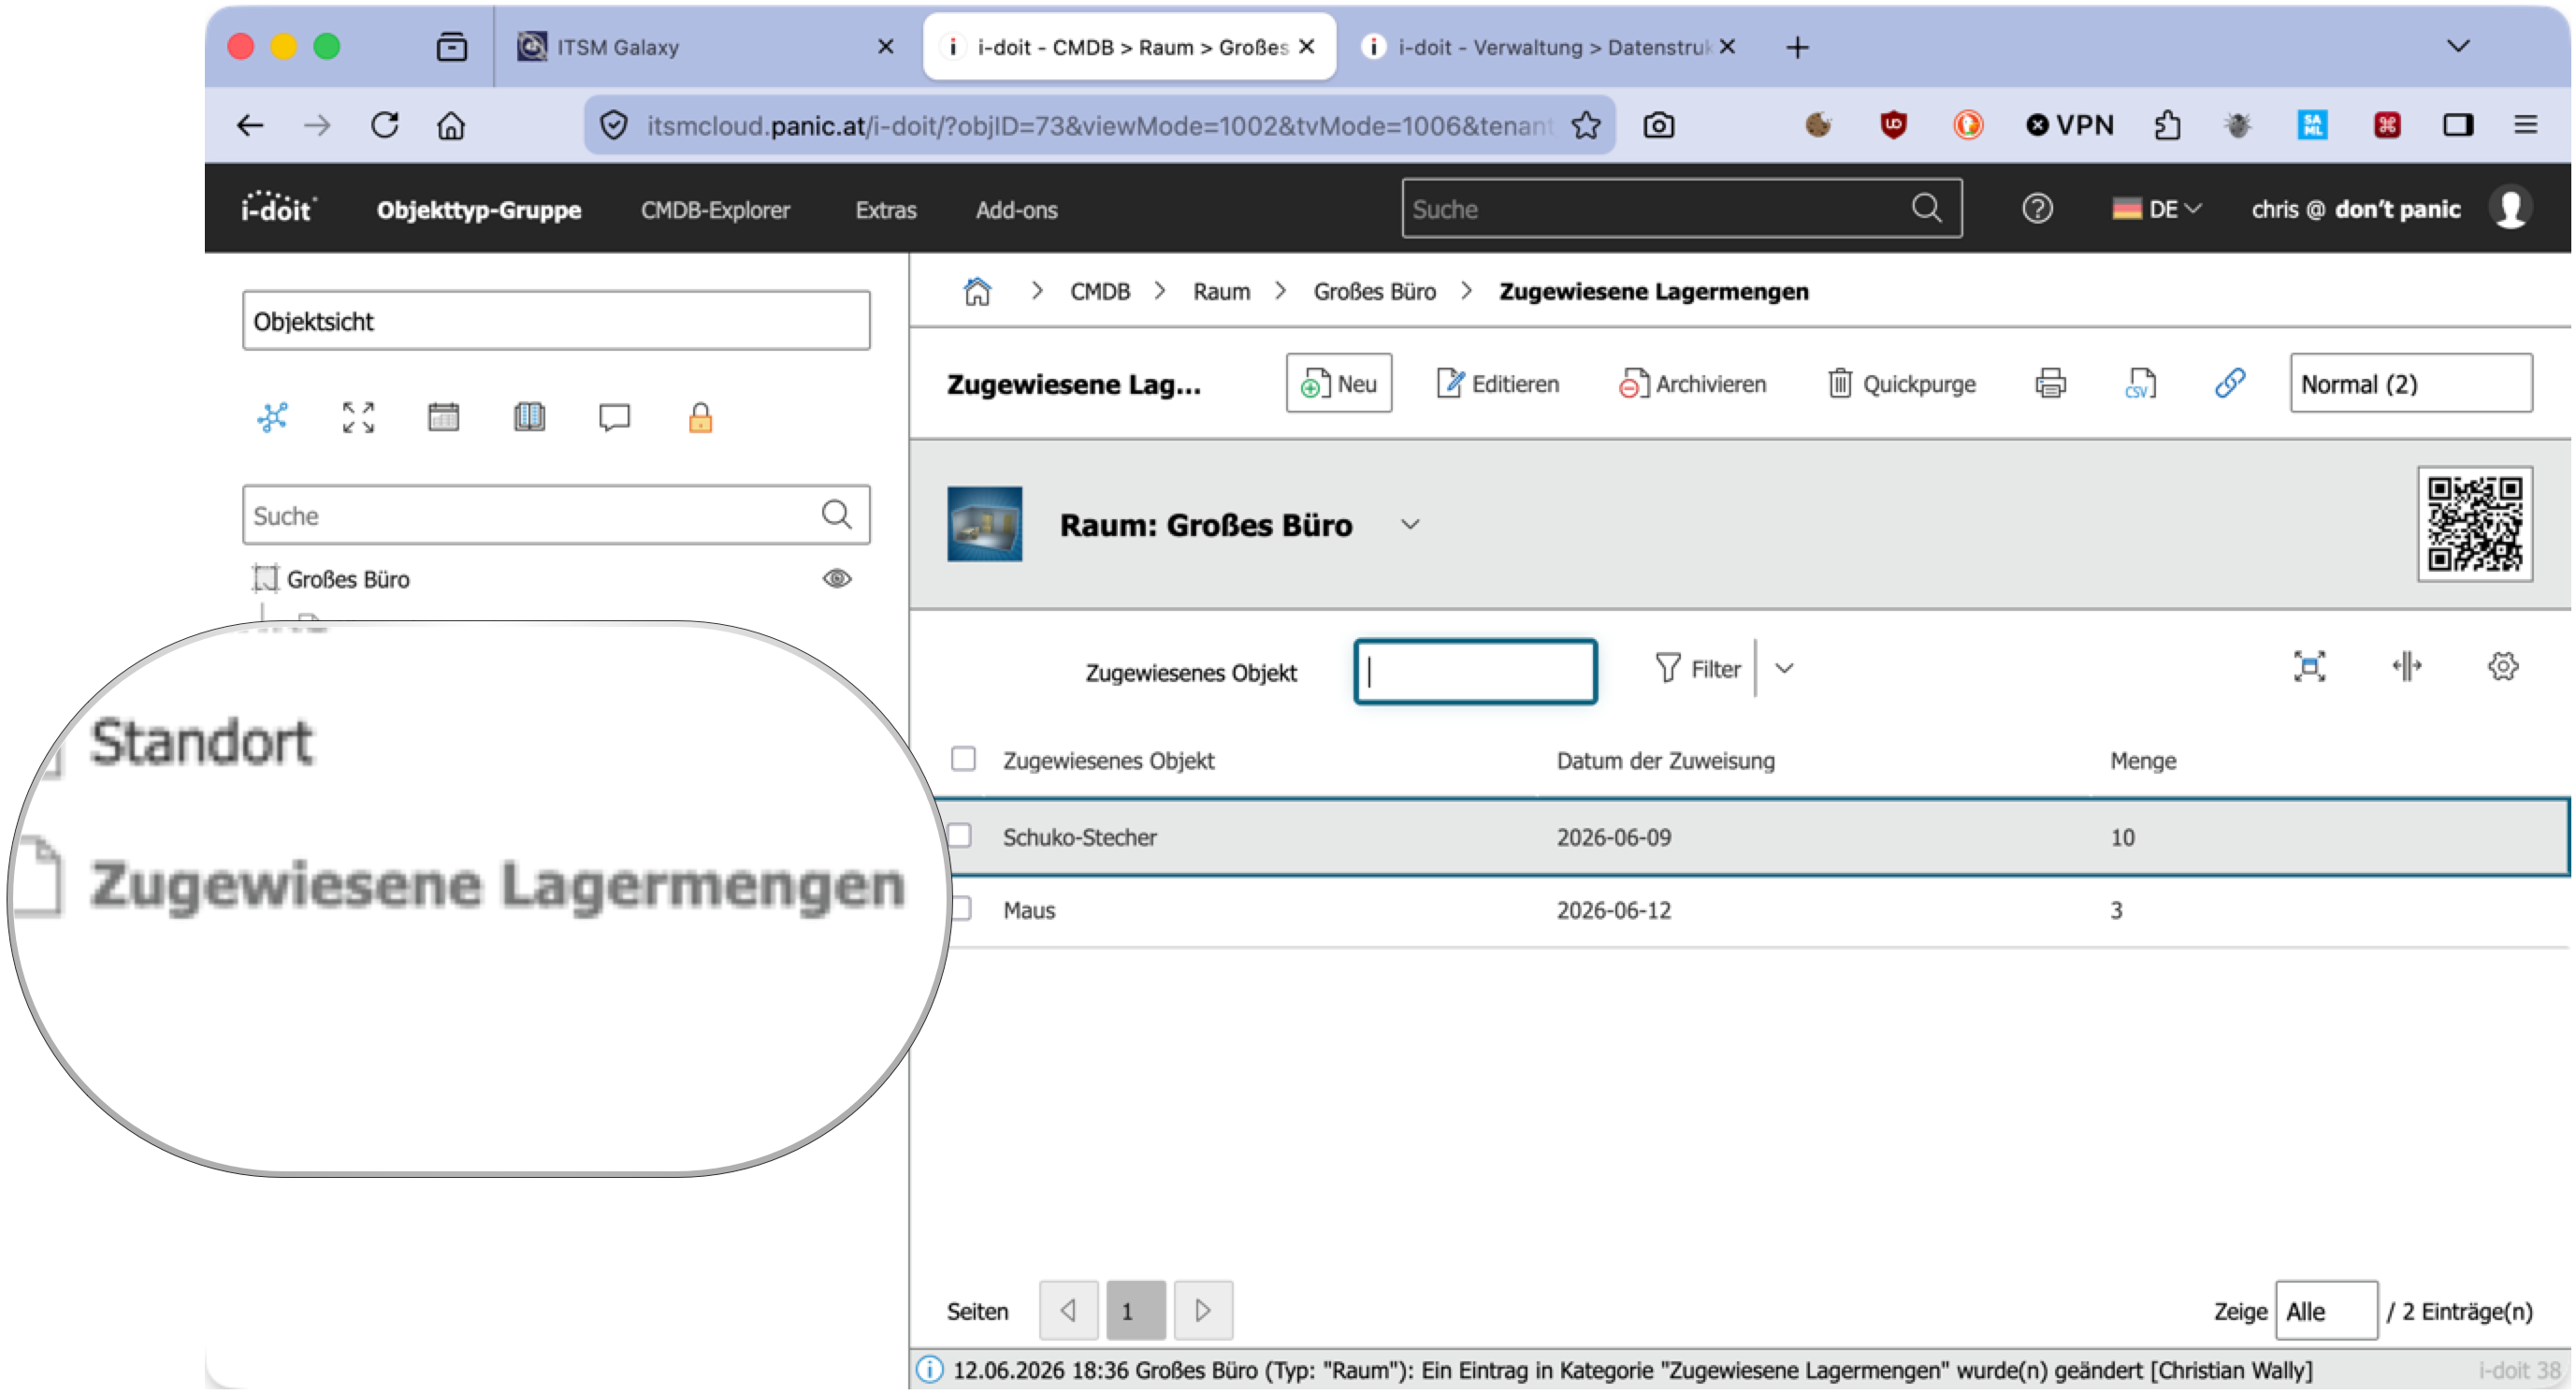This screenshot has width=2576, height=1394.
Task: Export list via the CSV icon
Action: 2140,383
